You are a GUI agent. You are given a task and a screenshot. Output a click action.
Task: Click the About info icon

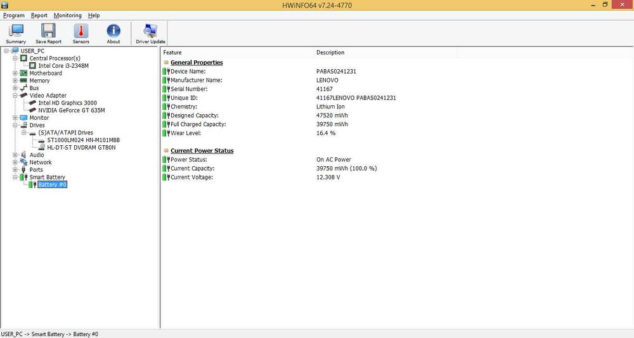point(113,30)
